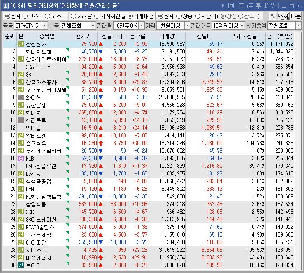This screenshot has height=273, width=304.
Task: Click the 금액(백만) column header
Action: pyautogui.click(x=280, y=36)
